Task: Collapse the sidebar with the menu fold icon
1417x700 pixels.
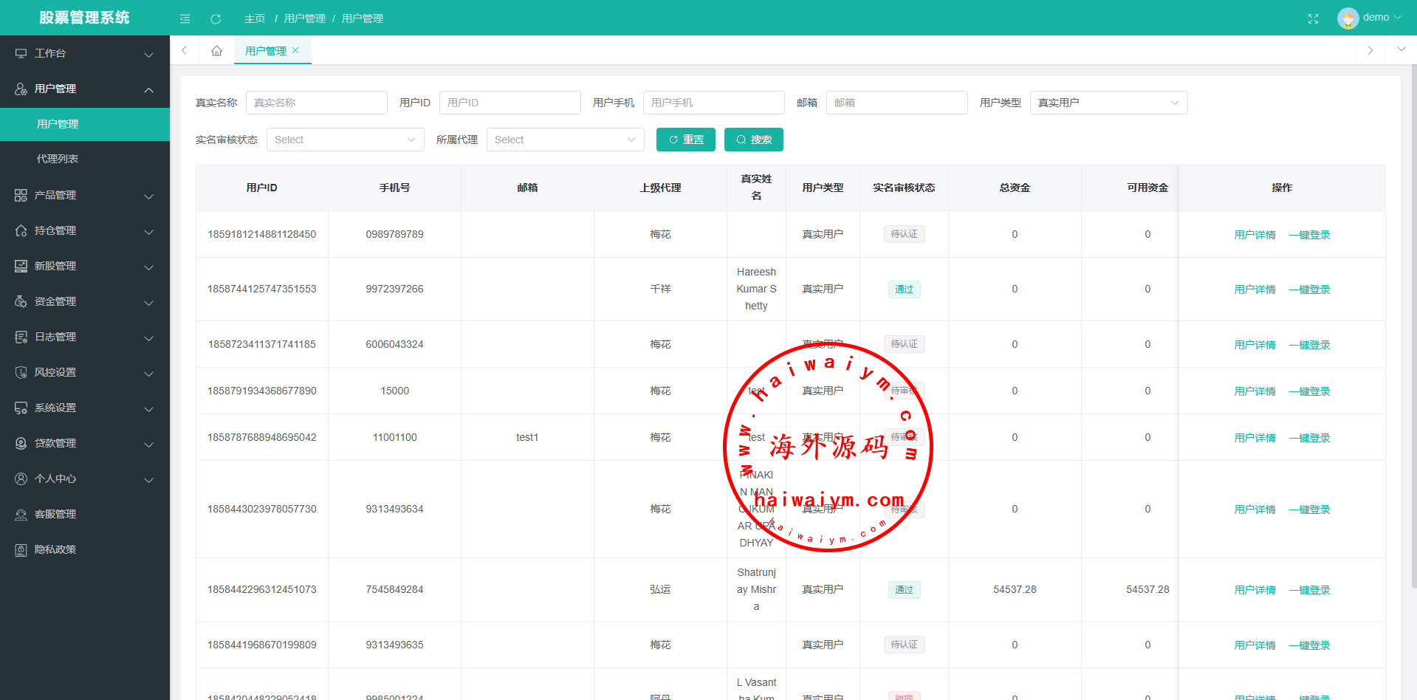Action: pyautogui.click(x=185, y=18)
